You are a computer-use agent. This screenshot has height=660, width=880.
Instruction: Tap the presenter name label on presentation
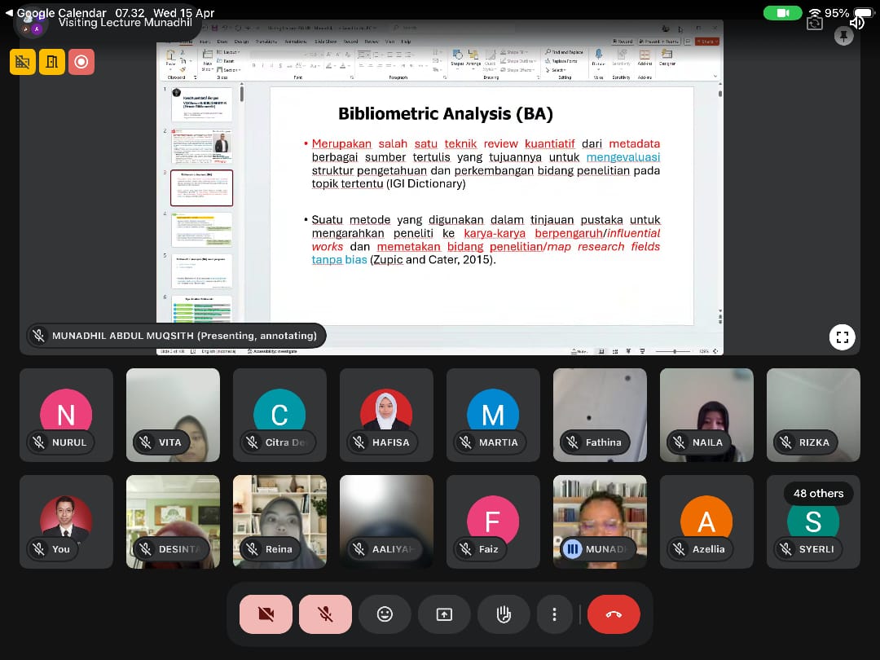click(176, 336)
